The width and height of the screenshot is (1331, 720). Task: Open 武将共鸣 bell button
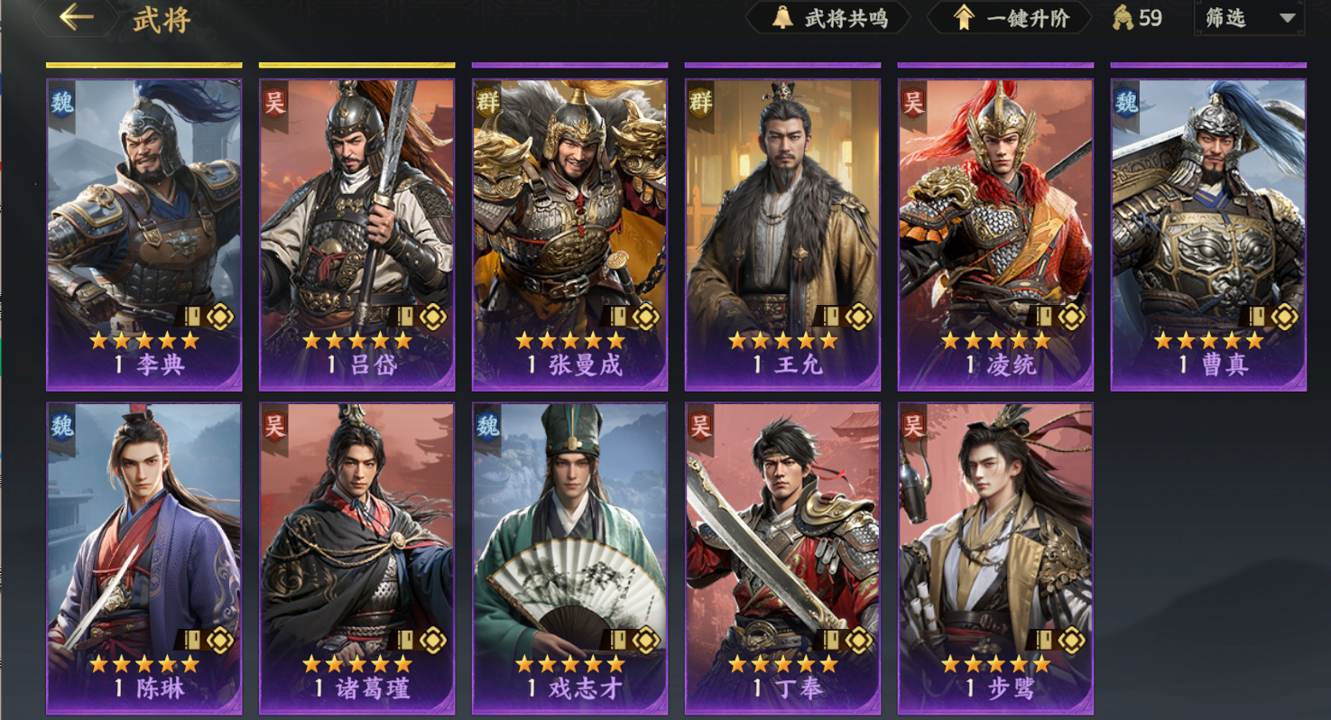(827, 18)
